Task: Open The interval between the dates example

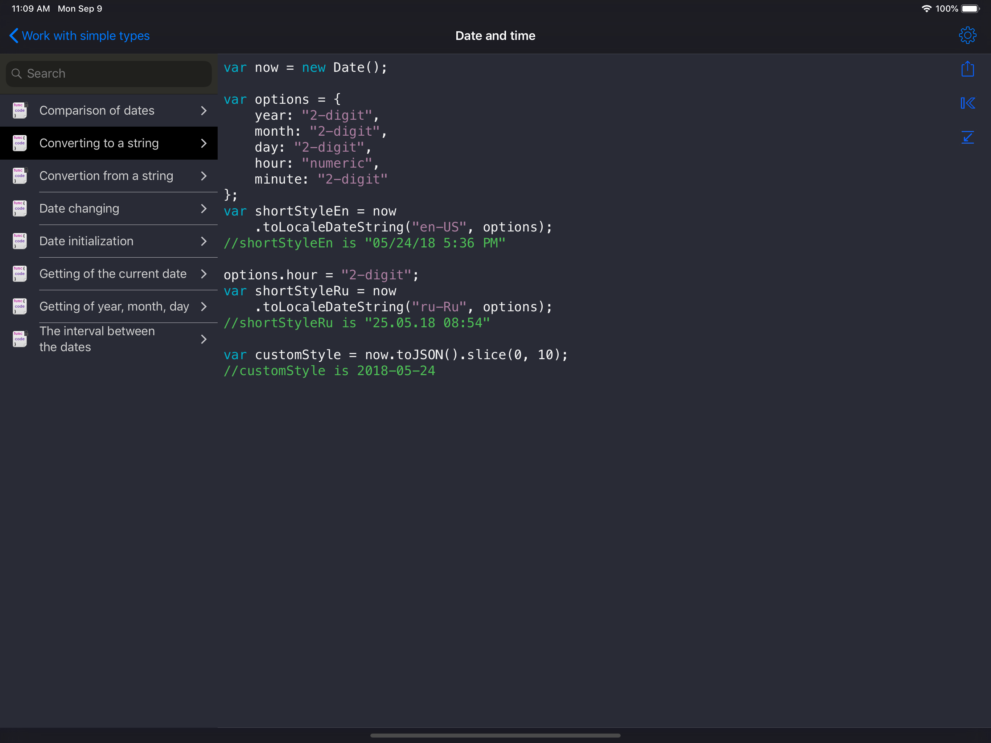Action: point(97,339)
